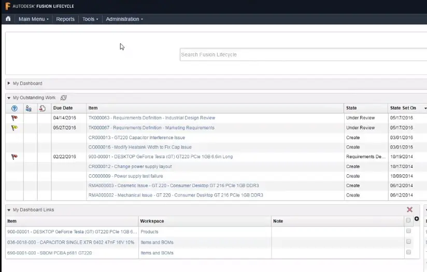Open RMA000002 Mechanical Issue link
Image resolution: width=427 pixels, height=272 pixels.
pyautogui.click(x=176, y=195)
